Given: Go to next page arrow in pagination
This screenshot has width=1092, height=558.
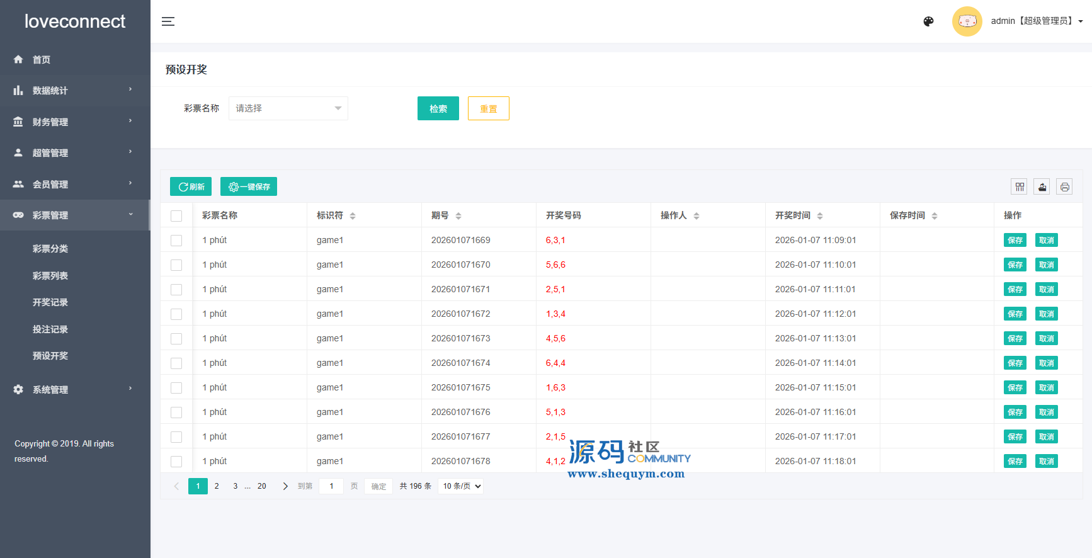Looking at the screenshot, I should [x=285, y=486].
